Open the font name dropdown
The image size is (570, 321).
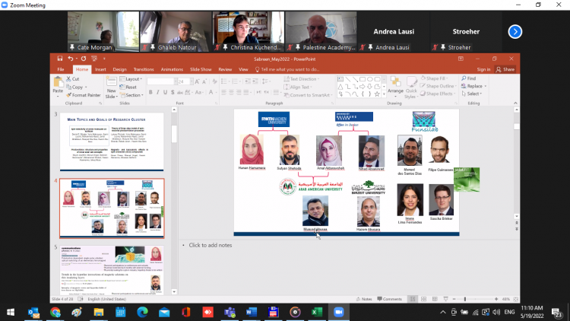(175, 81)
